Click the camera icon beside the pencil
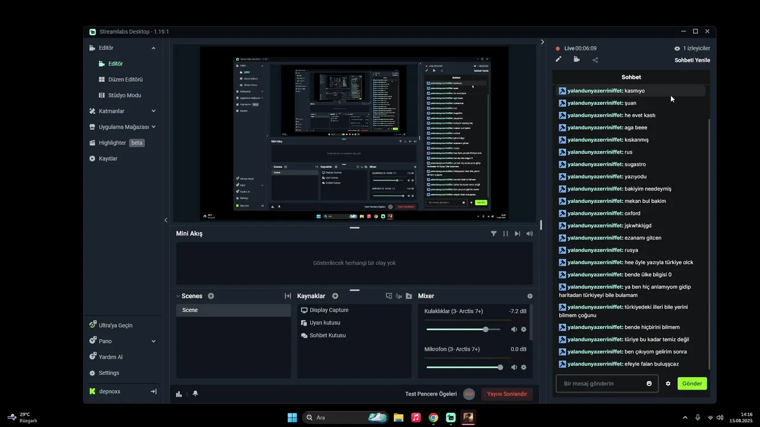 [577, 59]
